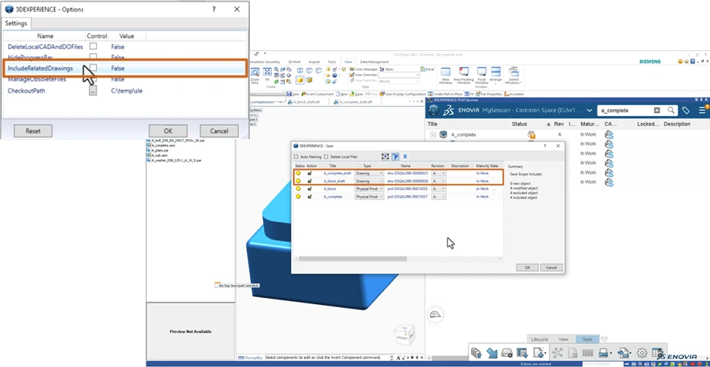Open Revision dropdown for the A_complete row
The height and width of the screenshot is (367, 710).
point(439,197)
